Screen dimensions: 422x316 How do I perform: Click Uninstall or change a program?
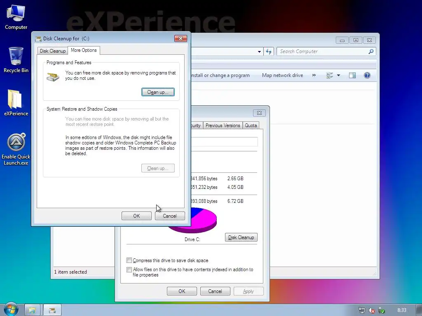(x=220, y=75)
